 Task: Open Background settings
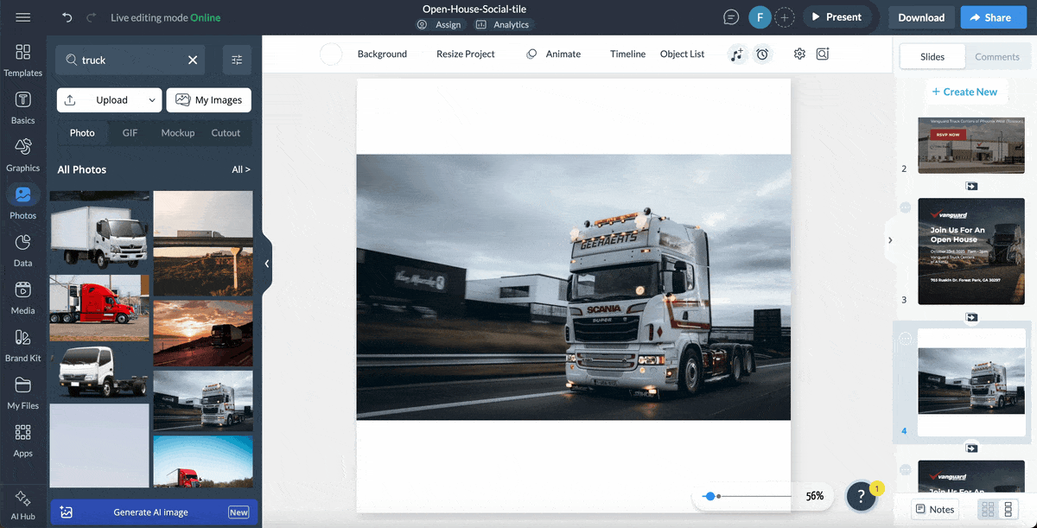pos(382,54)
